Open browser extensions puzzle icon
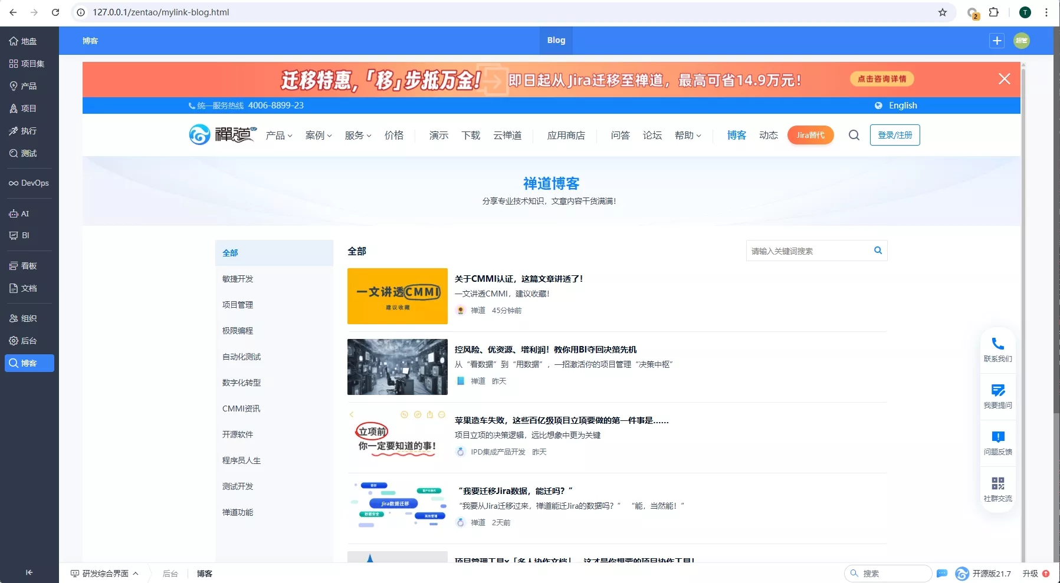Viewport: 1060px width, 583px height. pyautogui.click(x=994, y=12)
